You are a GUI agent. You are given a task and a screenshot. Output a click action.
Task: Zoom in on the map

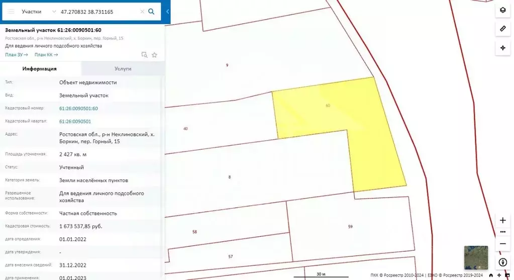pos(502,220)
